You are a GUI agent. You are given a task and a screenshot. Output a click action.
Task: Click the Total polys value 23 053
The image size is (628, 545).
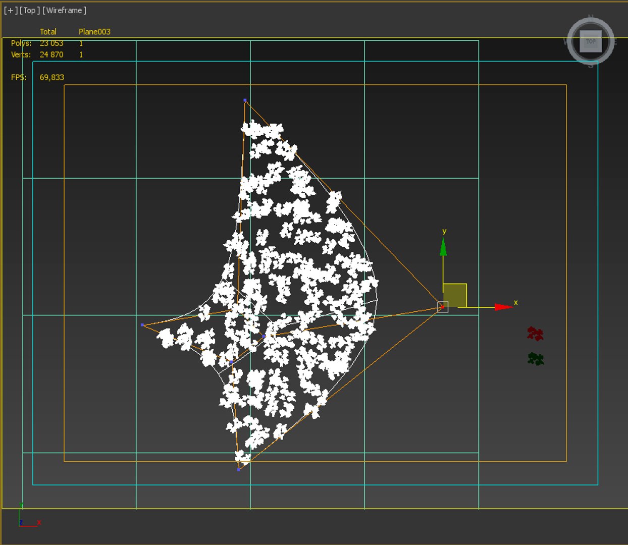pyautogui.click(x=51, y=43)
